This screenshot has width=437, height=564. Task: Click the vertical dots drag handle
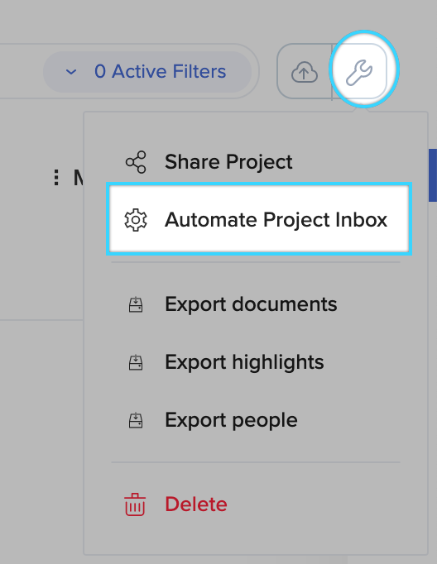(56, 178)
